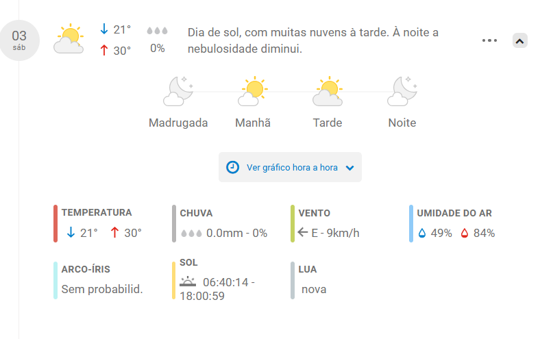Select the 03 sáb date circle
Screen dimensions: 540x339
[x=19, y=40]
